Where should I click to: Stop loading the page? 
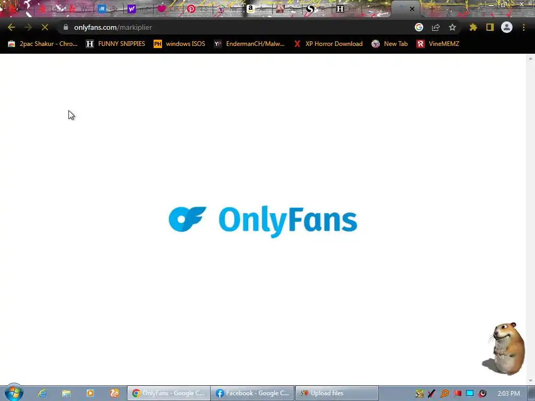pyautogui.click(x=45, y=27)
